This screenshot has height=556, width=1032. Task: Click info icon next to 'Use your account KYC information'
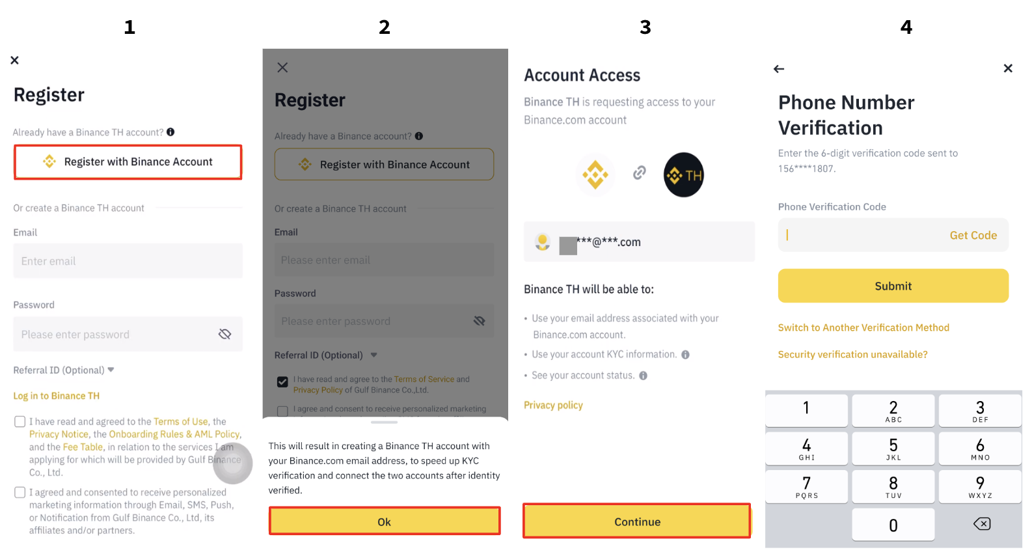pyautogui.click(x=685, y=355)
